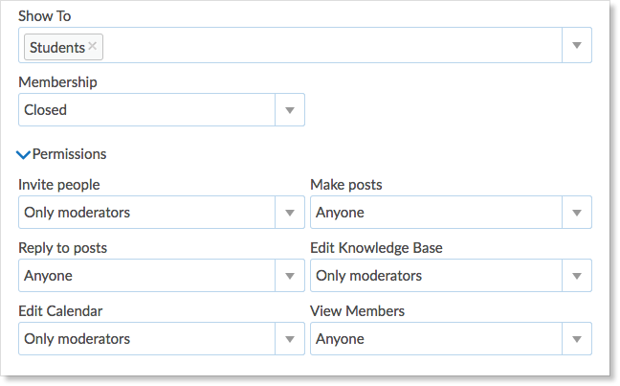Open Membership dropdown arrow
This screenshot has width=620, height=386.
(x=289, y=110)
